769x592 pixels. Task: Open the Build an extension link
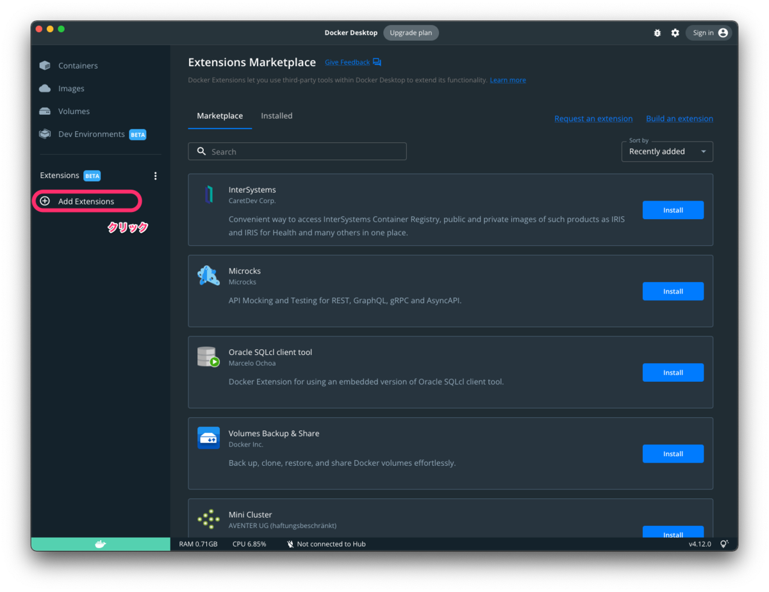(x=679, y=119)
